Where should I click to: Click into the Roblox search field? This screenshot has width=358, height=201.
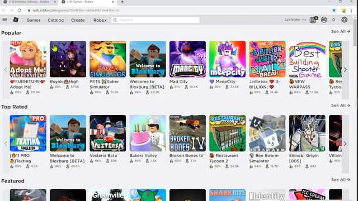coord(156,20)
